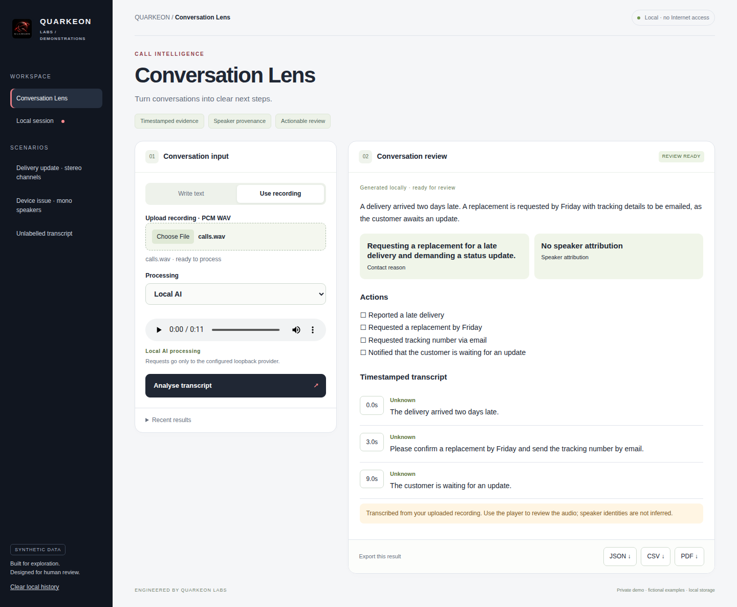Play the uploaded recording audio
Viewport: 737px width, 607px height.
click(159, 330)
